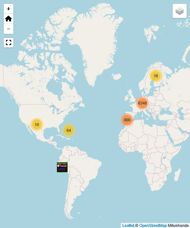190x228 pixels.
Task: Open the map layers control
Action: coord(179,11)
